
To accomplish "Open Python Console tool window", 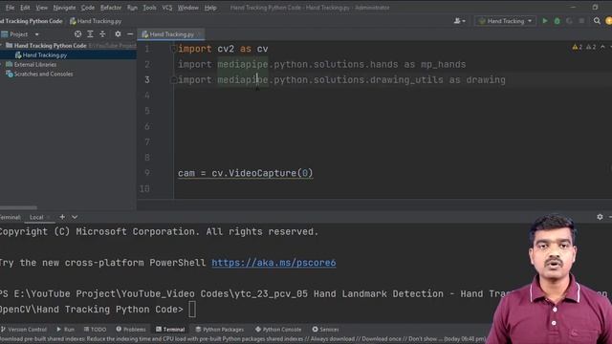I will point(278,330).
